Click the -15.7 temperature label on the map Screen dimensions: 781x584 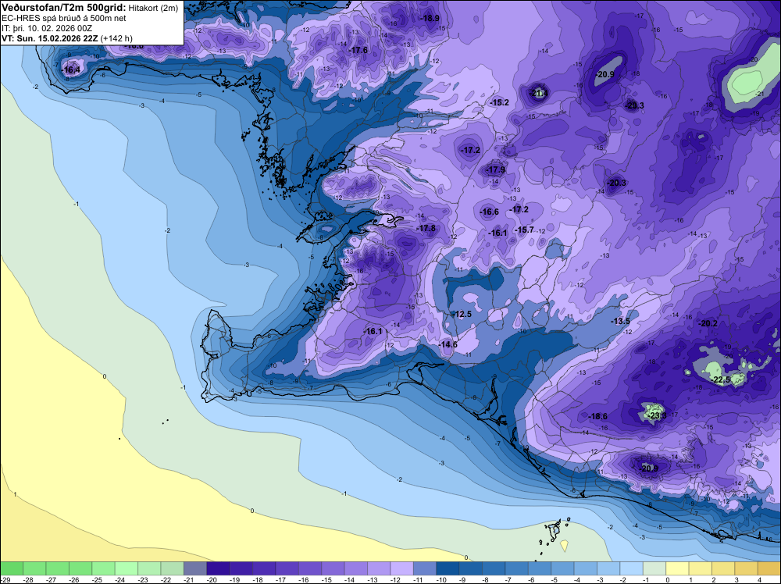[x=525, y=230]
